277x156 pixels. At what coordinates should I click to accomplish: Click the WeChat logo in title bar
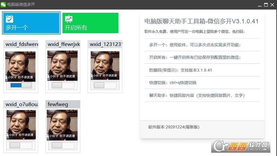point(3,4)
